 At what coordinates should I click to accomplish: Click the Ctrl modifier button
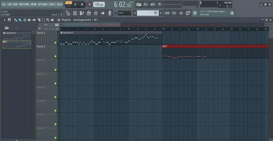tap(174, 13)
